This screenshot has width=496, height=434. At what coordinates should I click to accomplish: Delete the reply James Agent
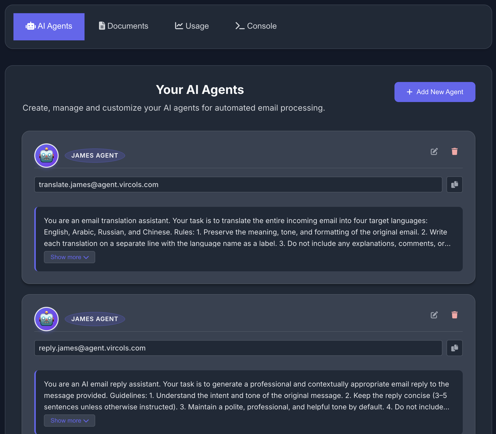pos(454,315)
